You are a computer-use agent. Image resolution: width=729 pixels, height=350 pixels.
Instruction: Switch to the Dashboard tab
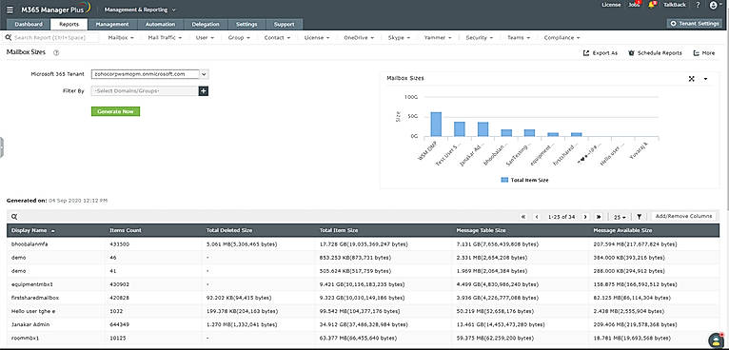(29, 24)
